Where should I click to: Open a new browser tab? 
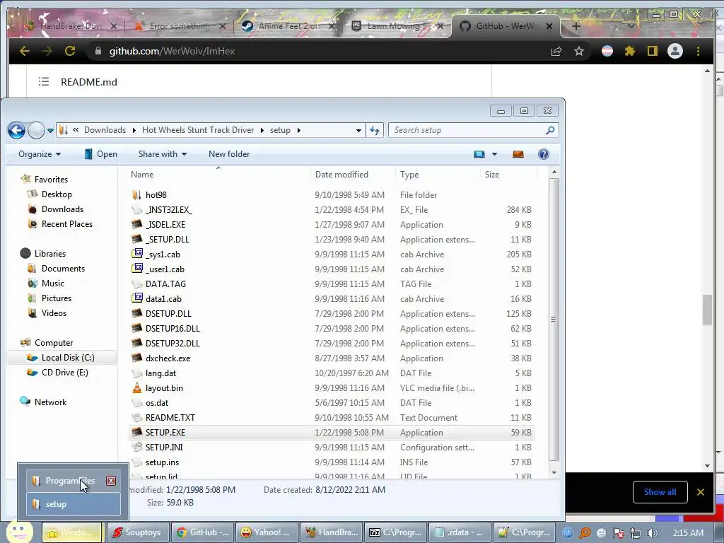point(576,26)
